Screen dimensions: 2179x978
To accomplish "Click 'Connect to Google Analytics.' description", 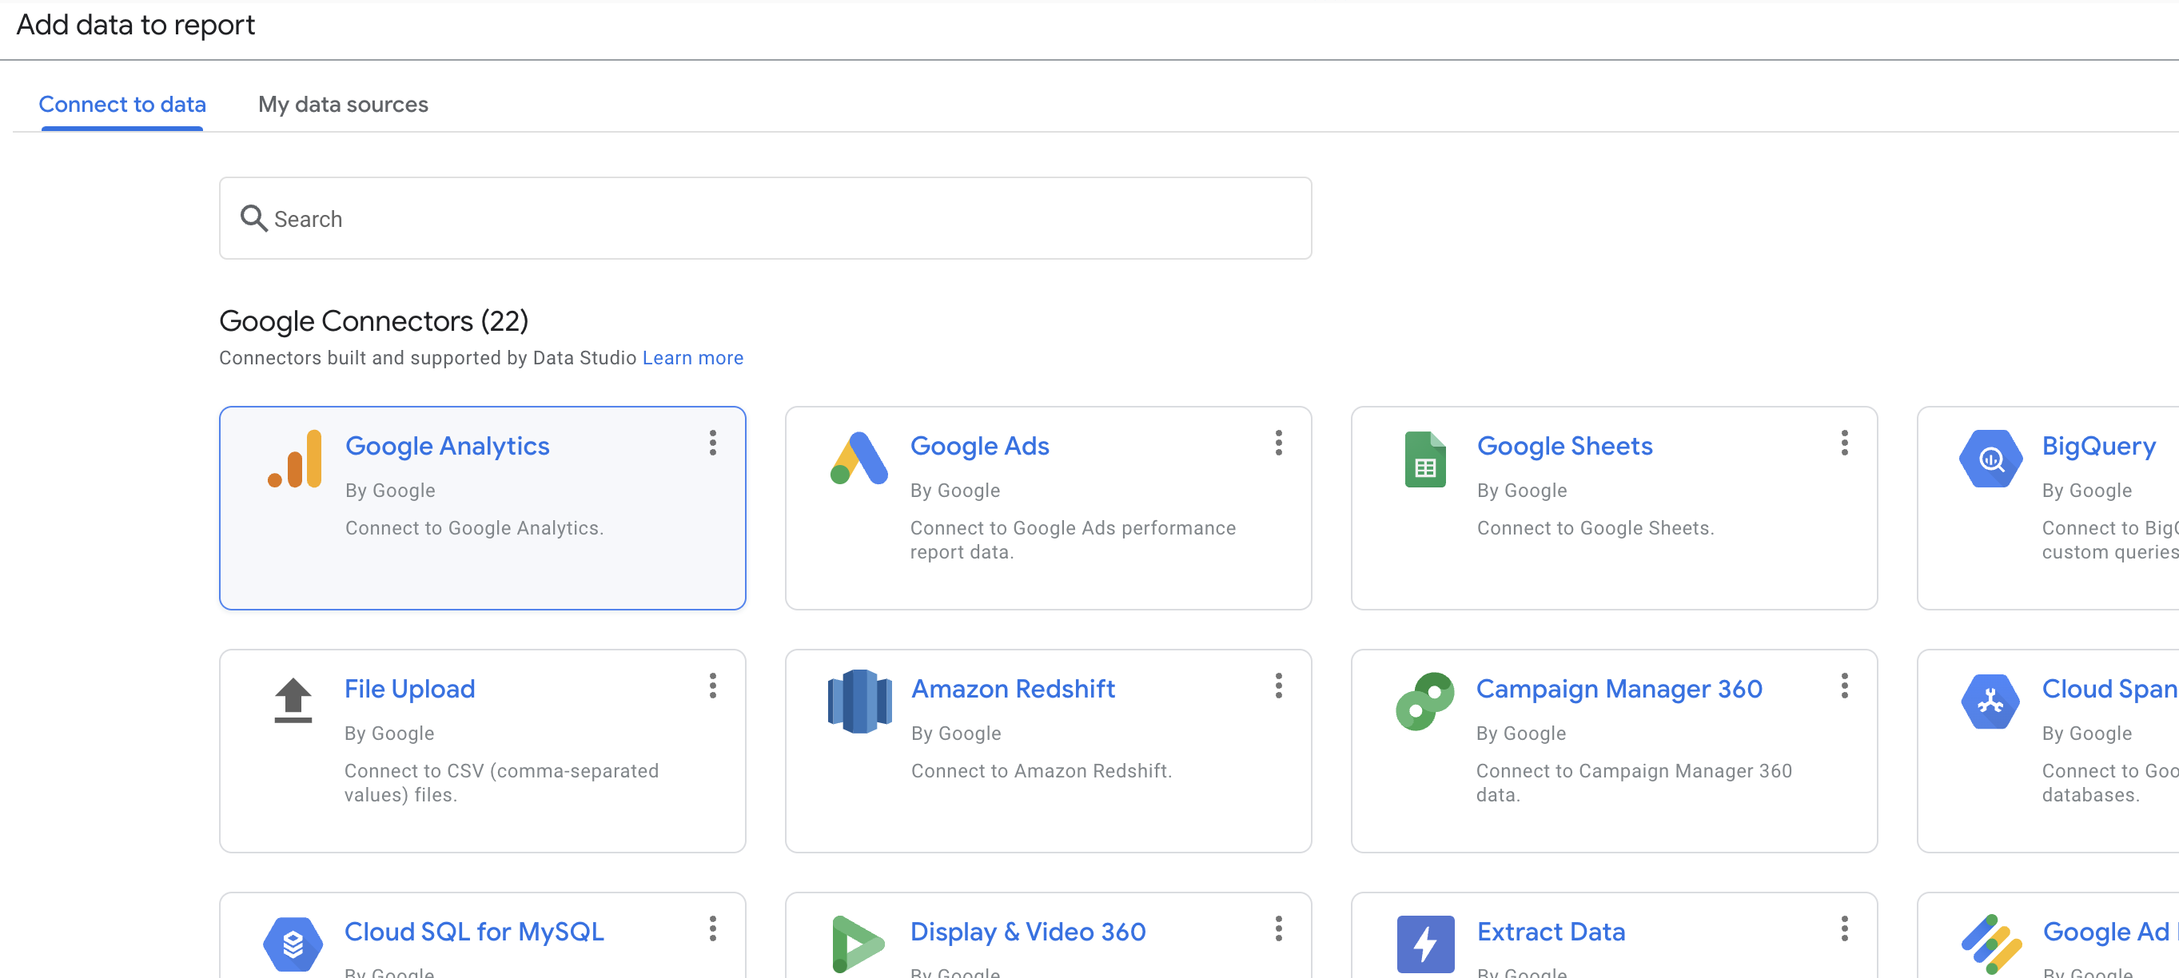I will pyautogui.click(x=474, y=527).
